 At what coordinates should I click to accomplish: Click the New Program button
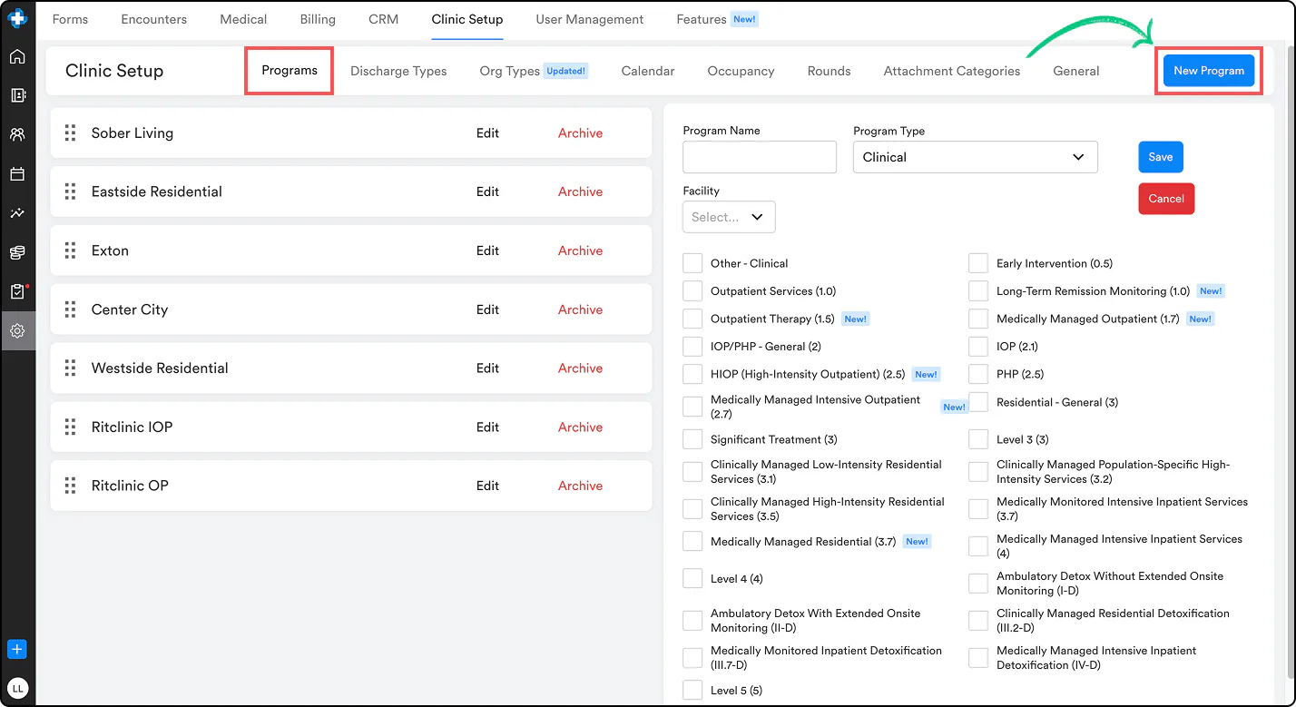pyautogui.click(x=1209, y=71)
